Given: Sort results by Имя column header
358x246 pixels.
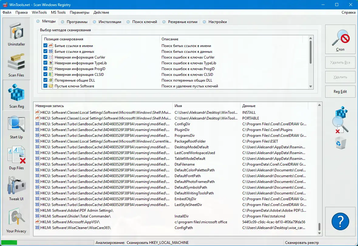Looking at the screenshot, I should 206,106.
